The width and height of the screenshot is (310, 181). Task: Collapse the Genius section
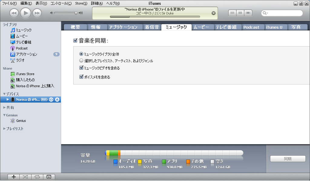click(x=4, y=115)
